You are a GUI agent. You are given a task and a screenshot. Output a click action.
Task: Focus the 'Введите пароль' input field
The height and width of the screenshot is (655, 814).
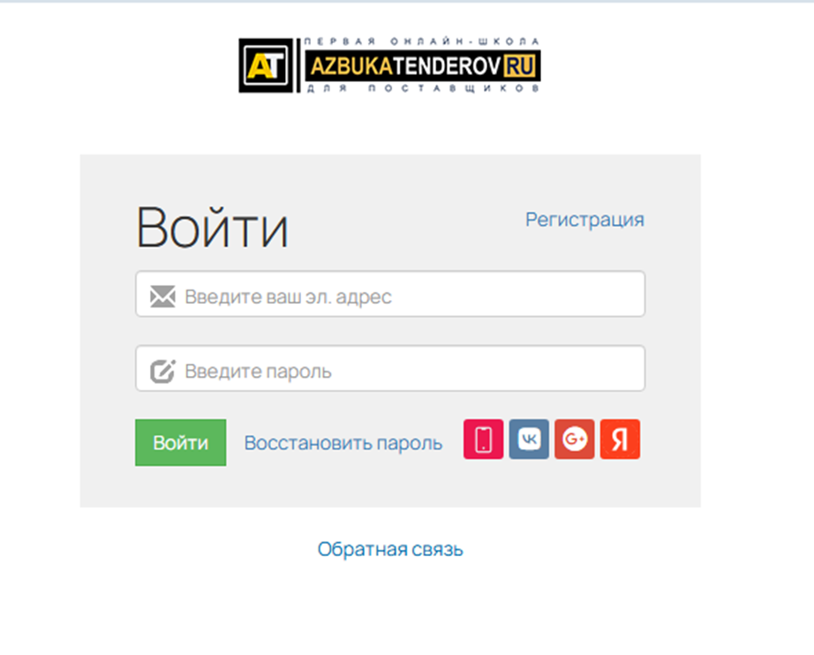pyautogui.click(x=390, y=368)
